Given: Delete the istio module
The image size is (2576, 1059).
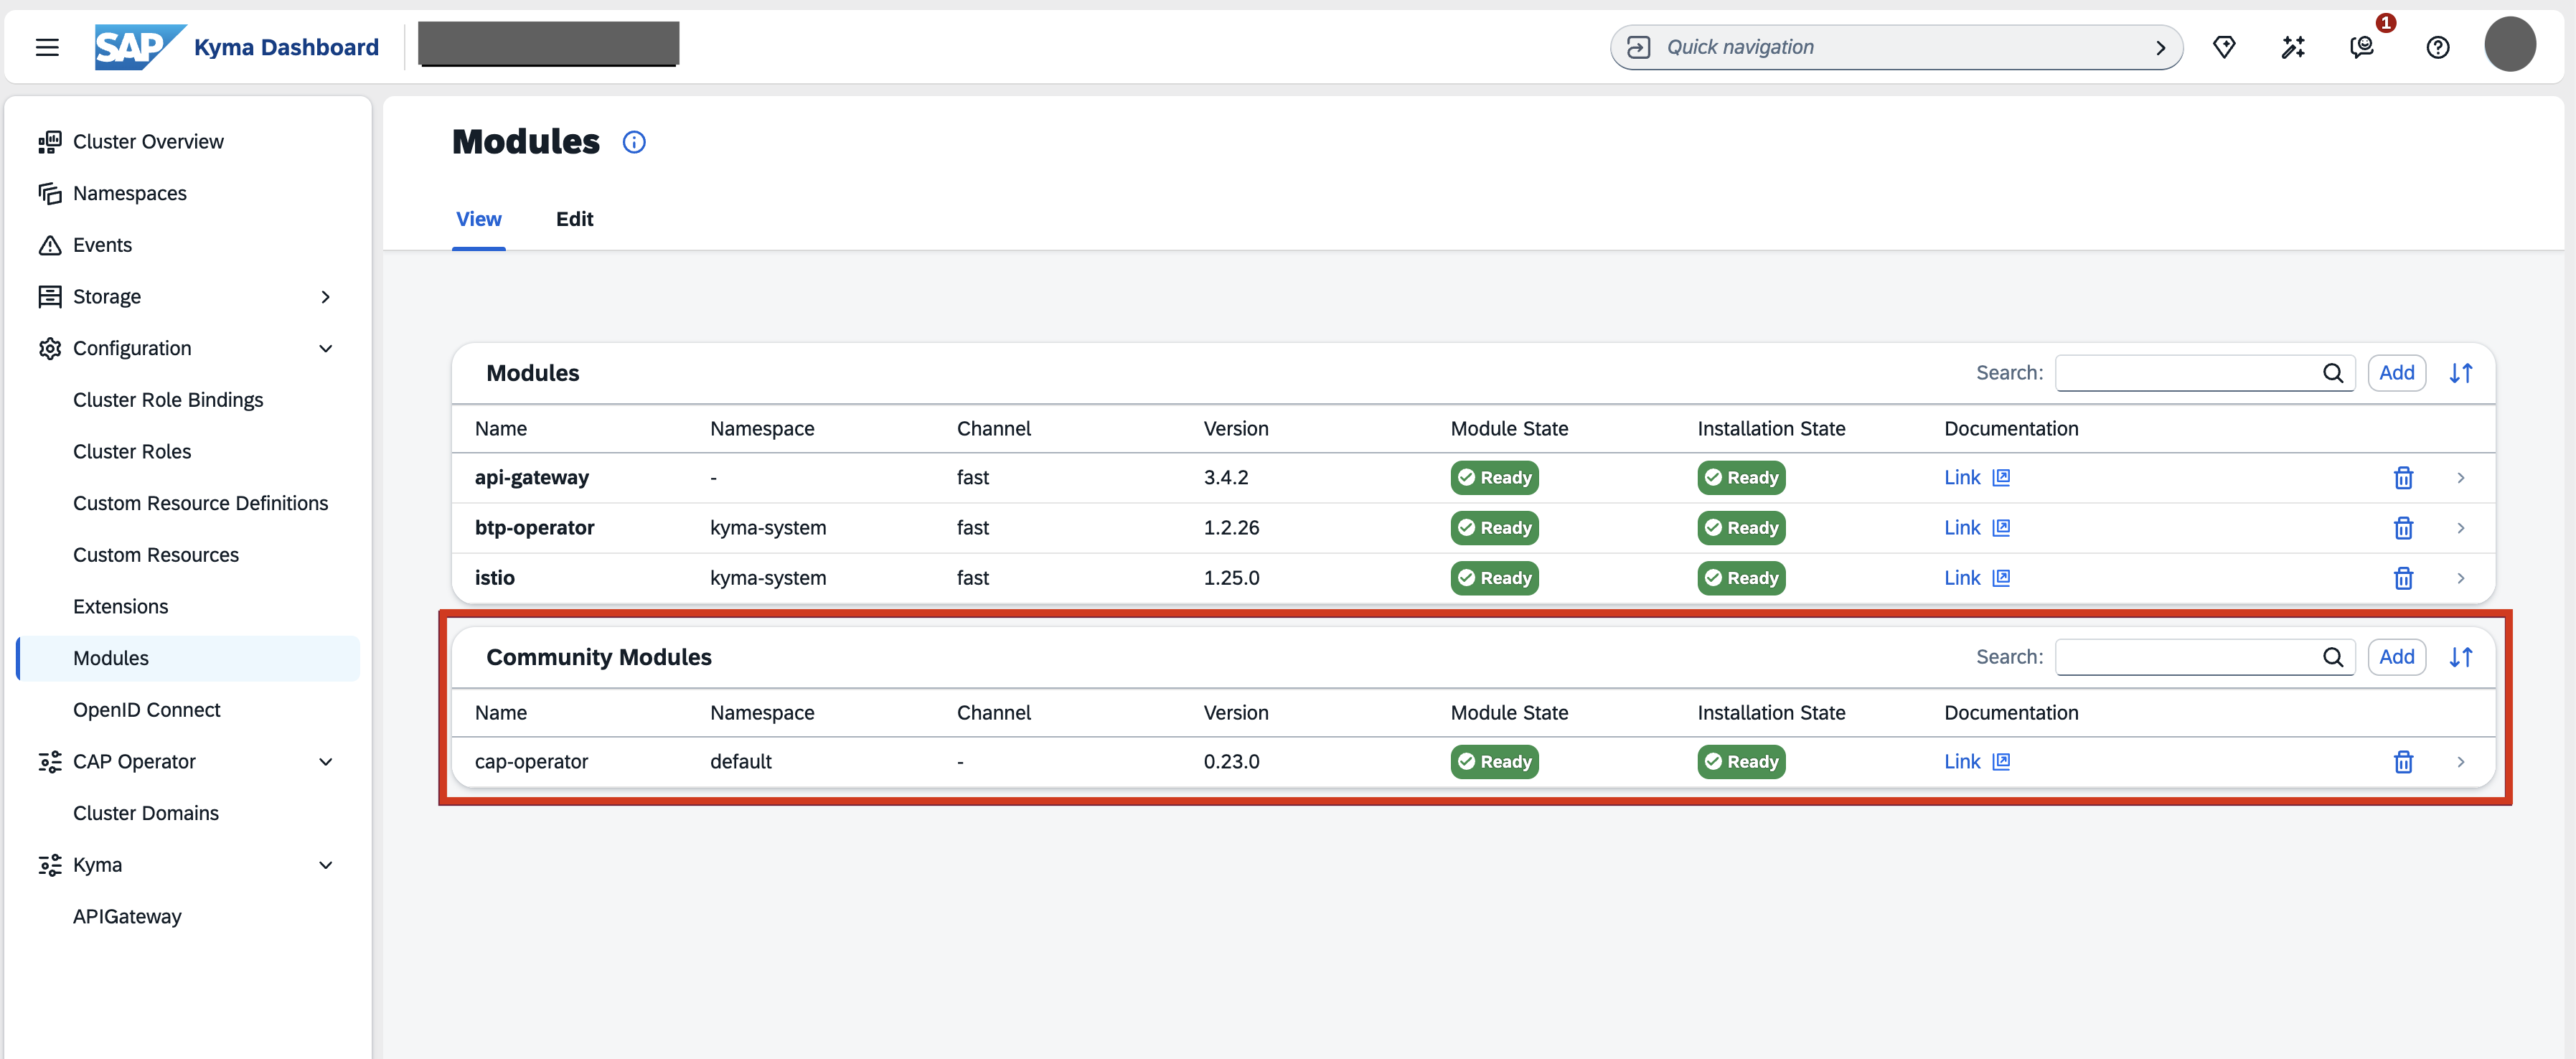Looking at the screenshot, I should pyautogui.click(x=2404, y=578).
